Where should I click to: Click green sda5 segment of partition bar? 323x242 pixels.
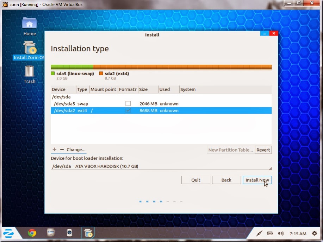[x=72, y=67]
